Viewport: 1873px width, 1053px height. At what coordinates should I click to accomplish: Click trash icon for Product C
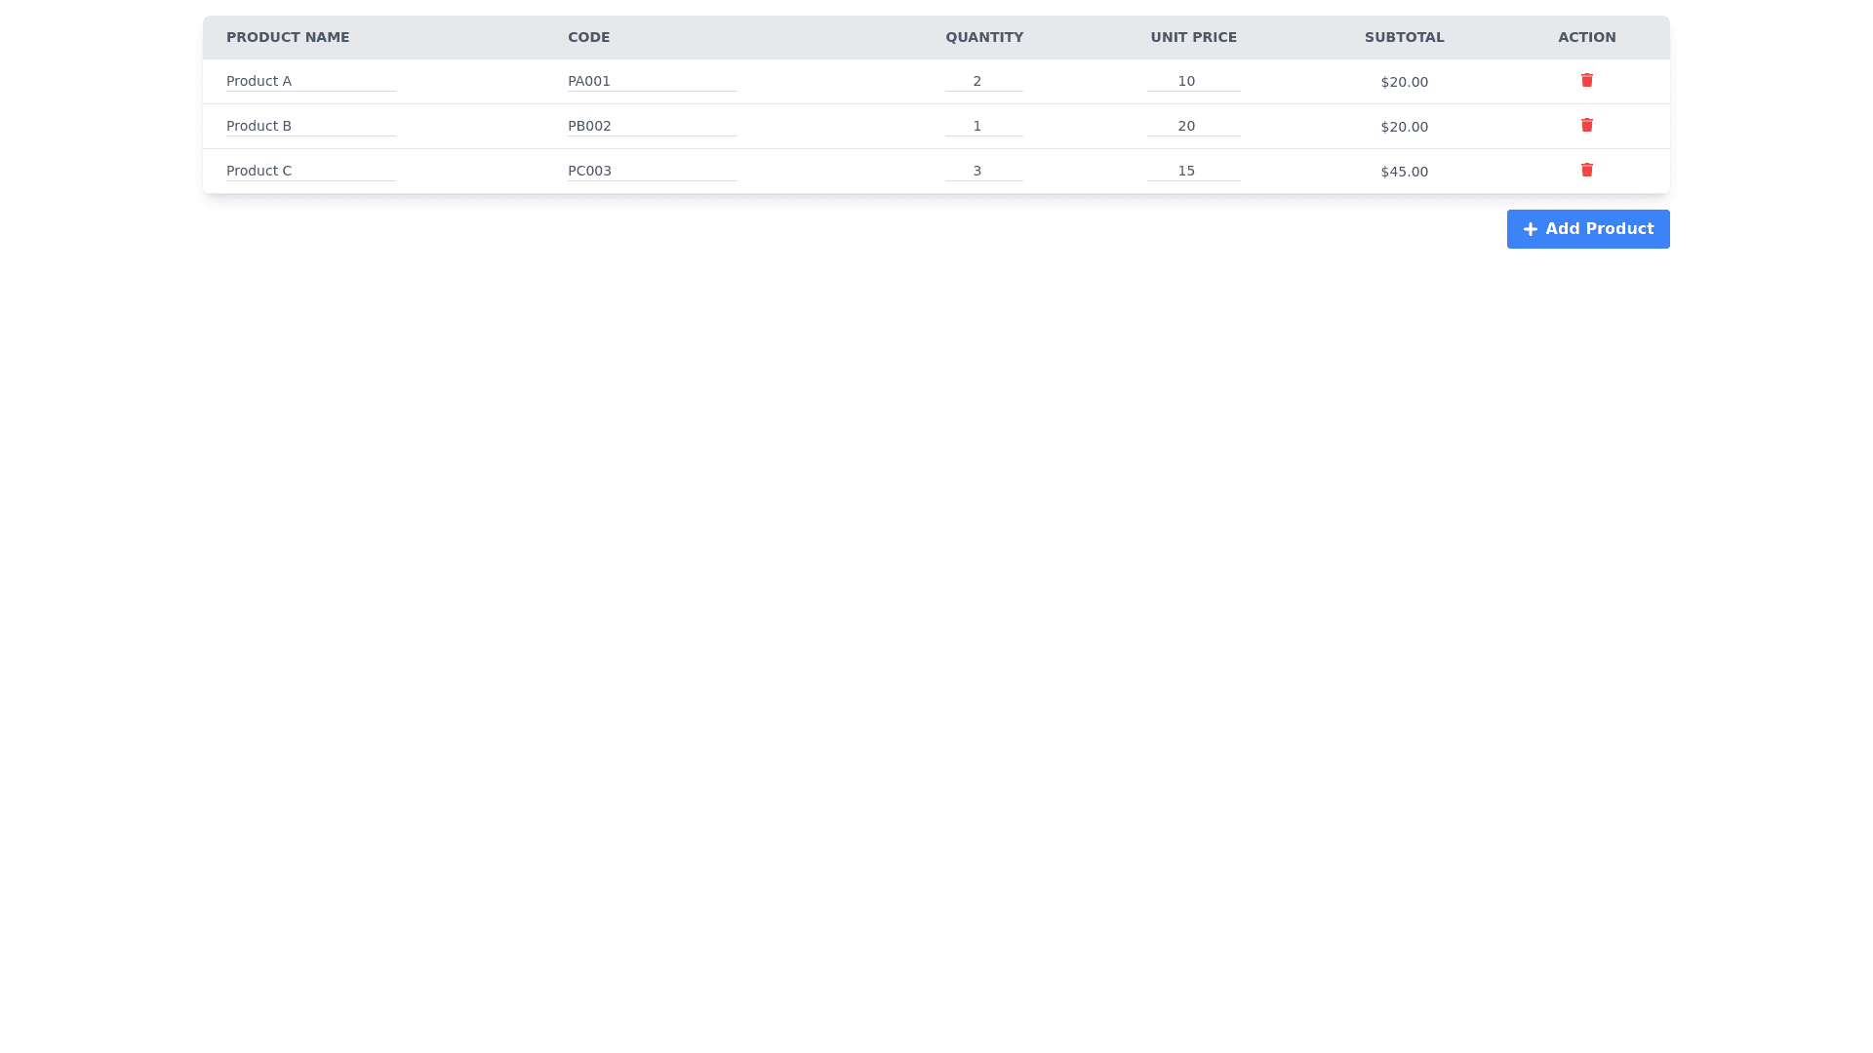click(1586, 170)
